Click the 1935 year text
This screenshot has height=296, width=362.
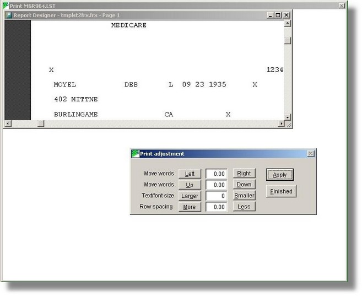[x=218, y=84]
